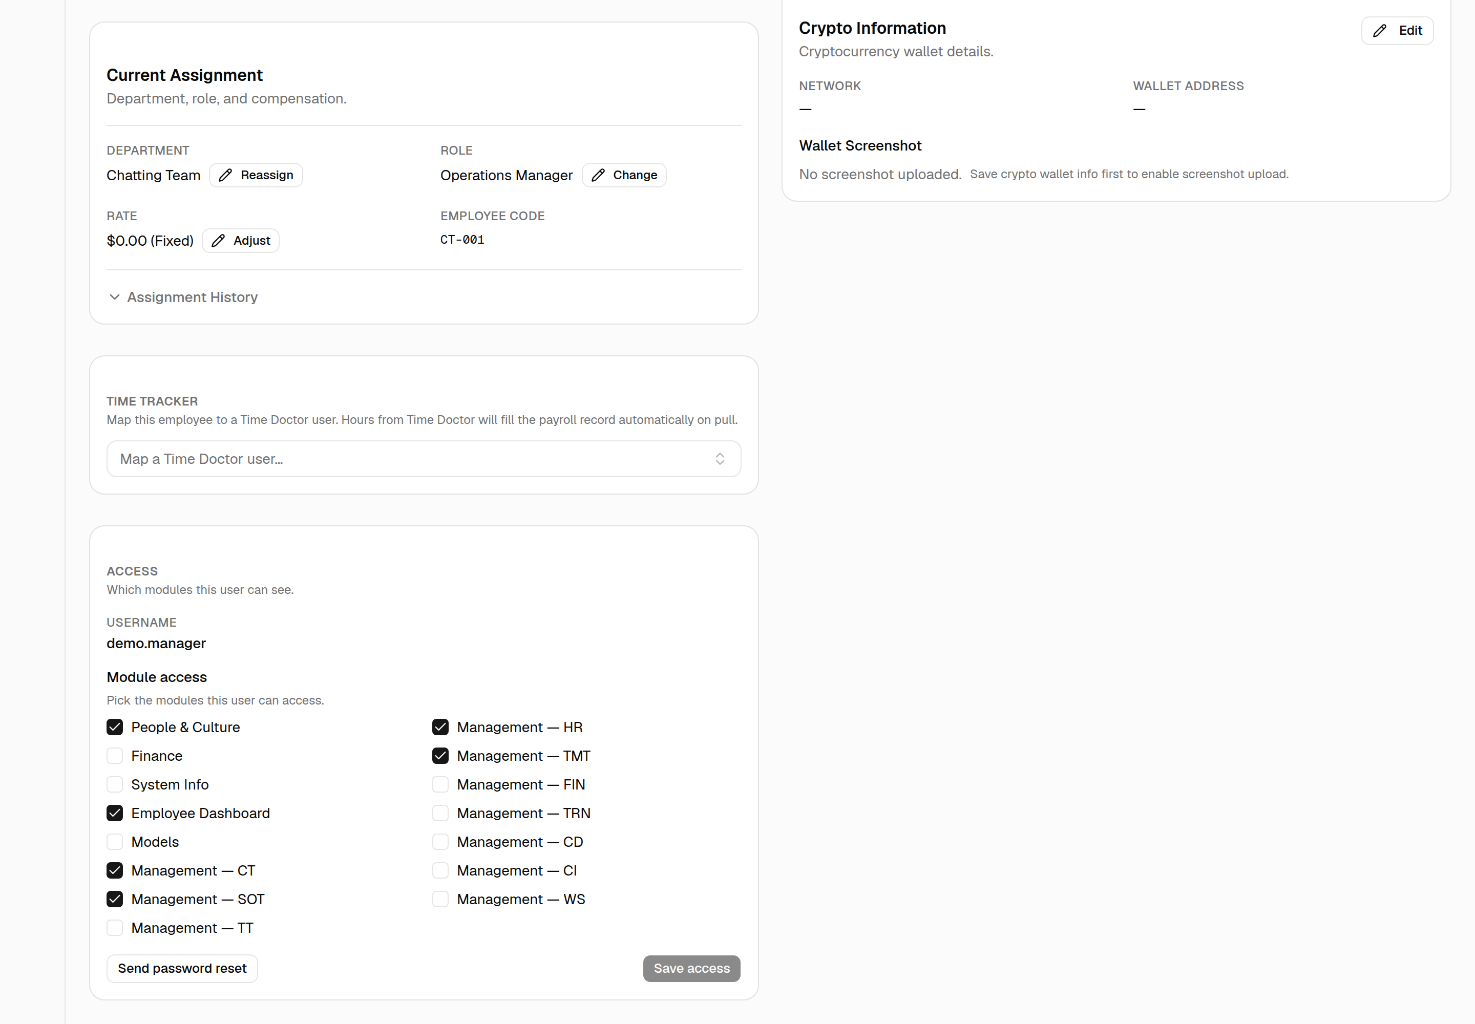This screenshot has width=1475, height=1024.
Task: Enable the System Info module checkbox
Action: tap(115, 785)
